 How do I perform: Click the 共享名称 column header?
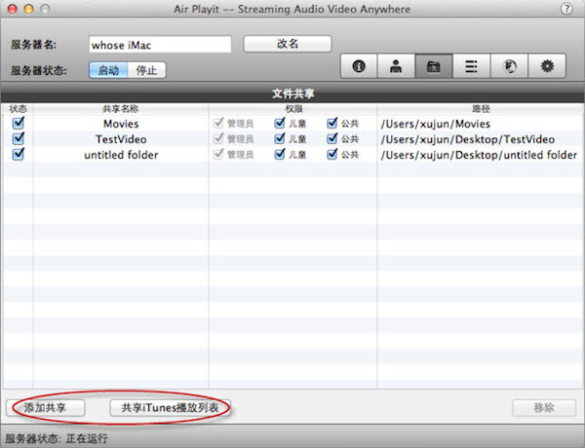pyautogui.click(x=121, y=109)
